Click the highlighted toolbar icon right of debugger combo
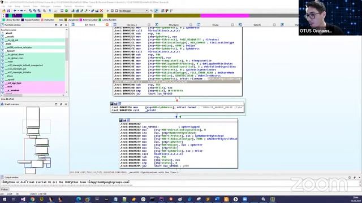The height and width of the screenshot is (203, 362). 156,11
